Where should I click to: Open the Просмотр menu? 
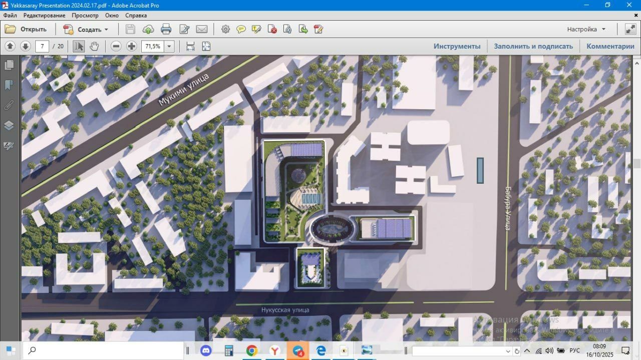pyautogui.click(x=85, y=16)
